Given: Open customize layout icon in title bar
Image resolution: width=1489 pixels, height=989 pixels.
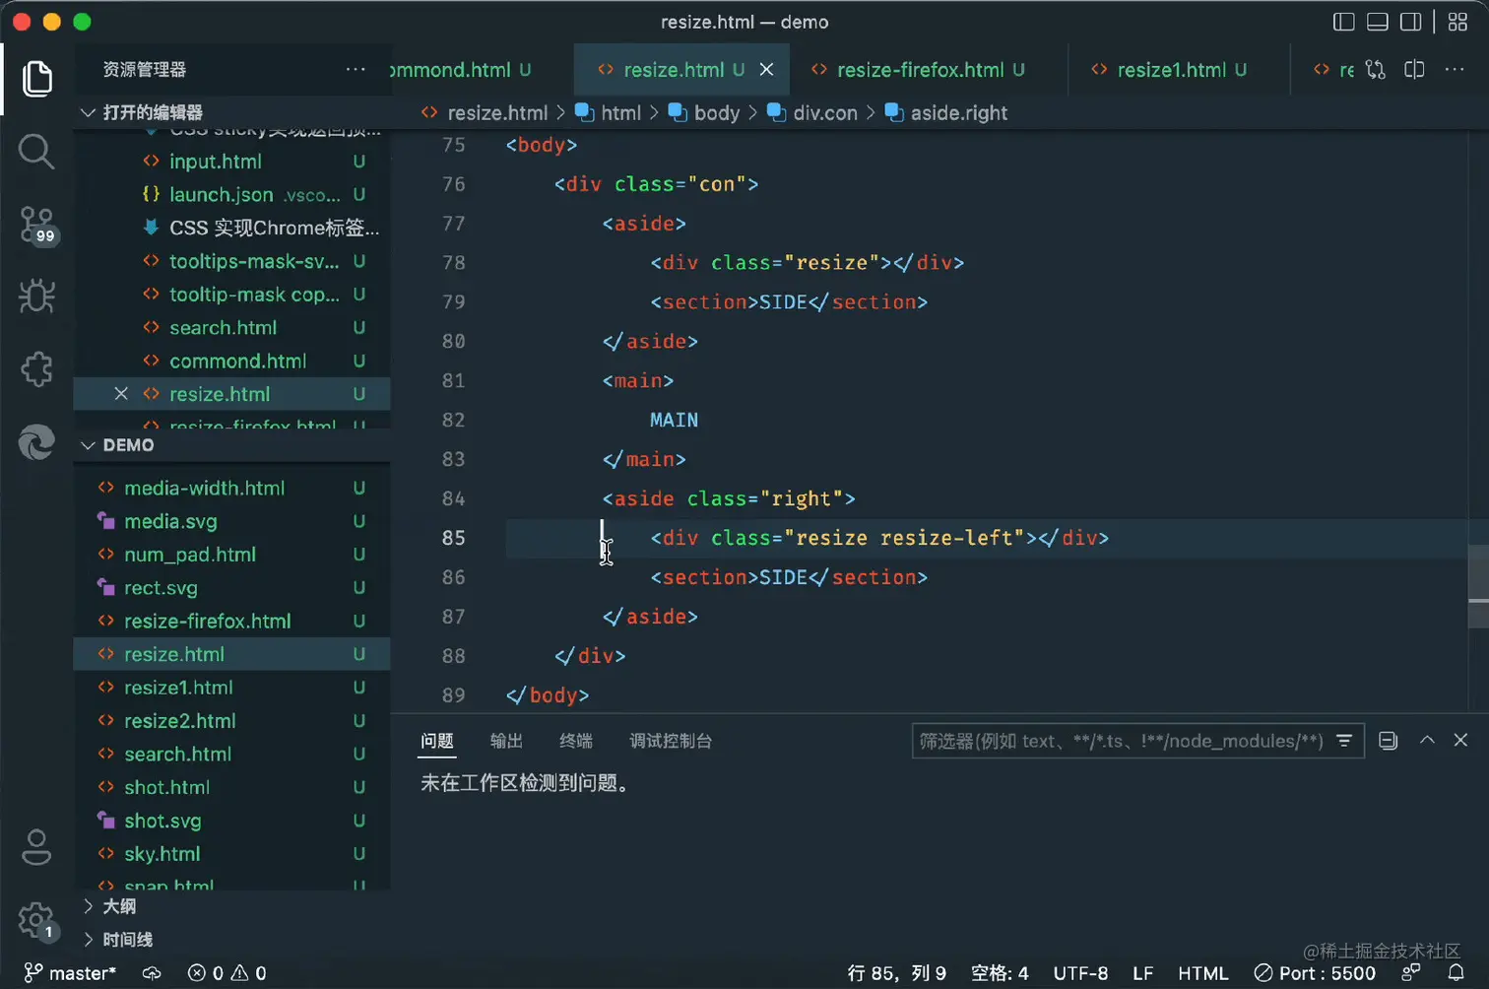Looking at the screenshot, I should (1458, 22).
